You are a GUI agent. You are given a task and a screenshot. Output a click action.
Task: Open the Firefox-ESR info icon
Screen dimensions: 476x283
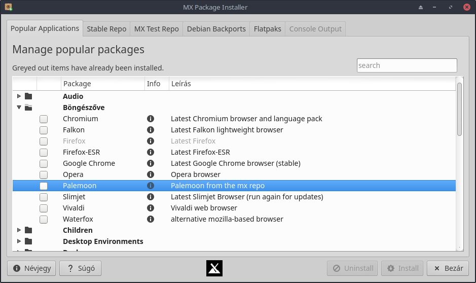point(150,152)
